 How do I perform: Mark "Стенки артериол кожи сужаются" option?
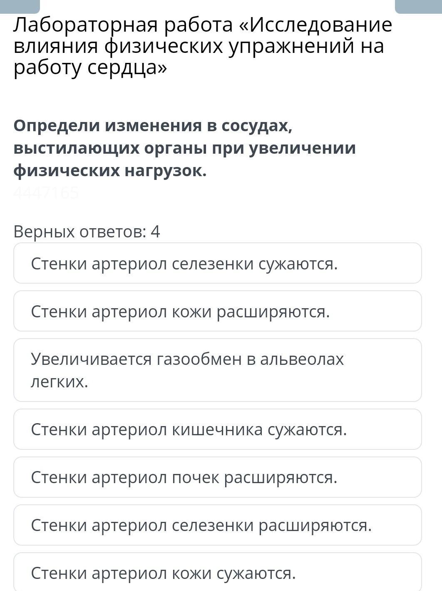(x=217, y=573)
